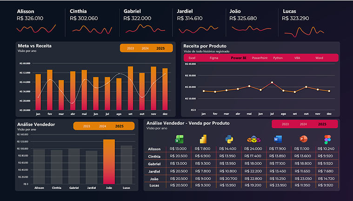Click the out data point on product line
Viewport: 353px width, 201px height.
[x=306, y=87]
